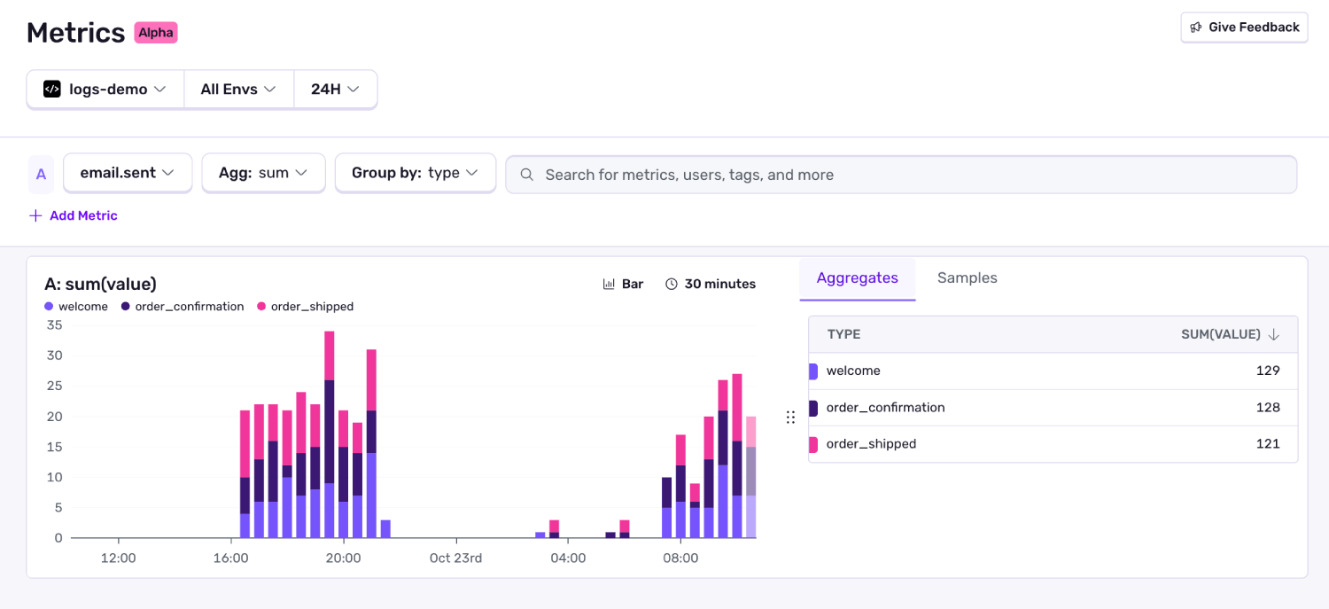
Task: Click the code icon in the logs-demo selector
Action: point(51,89)
